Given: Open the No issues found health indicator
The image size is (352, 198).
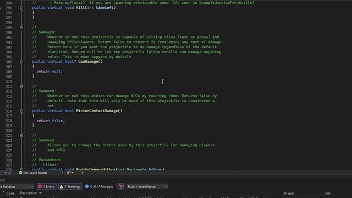Looking at the screenshot, I should (x=33, y=173).
